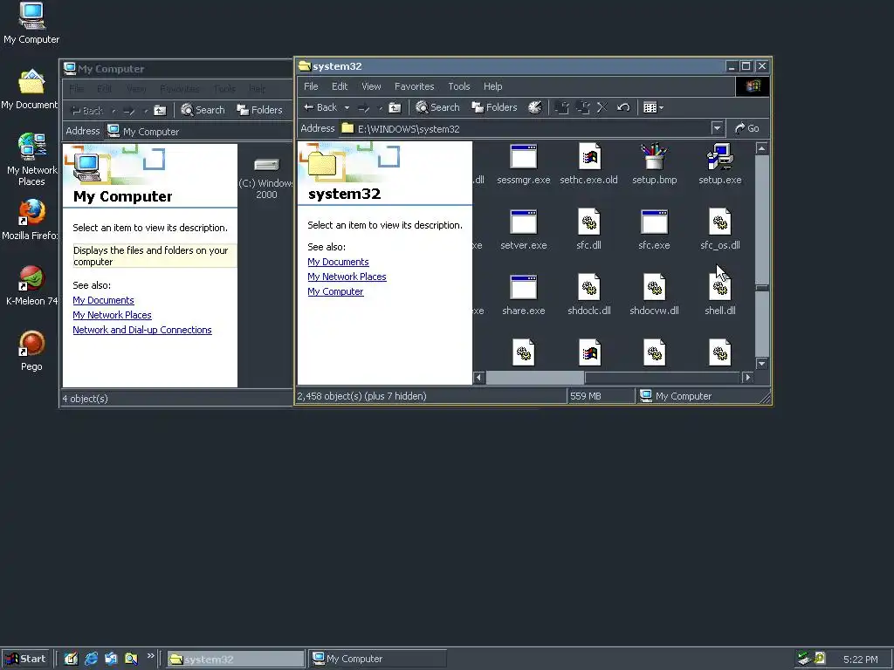Image resolution: width=894 pixels, height=670 pixels.
Task: Click the Undo icon in system32 toolbar
Action: coord(623,107)
